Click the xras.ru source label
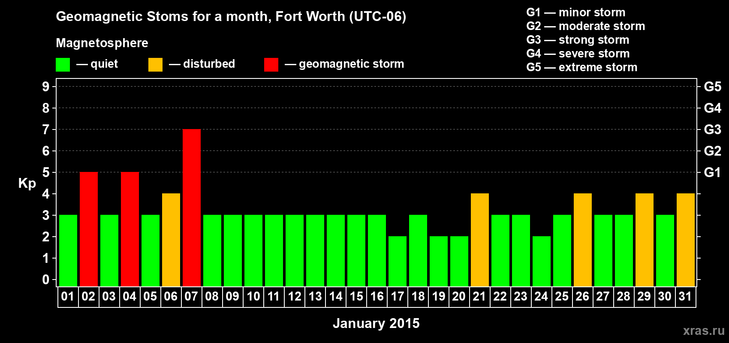The height and width of the screenshot is (343, 729). click(704, 331)
